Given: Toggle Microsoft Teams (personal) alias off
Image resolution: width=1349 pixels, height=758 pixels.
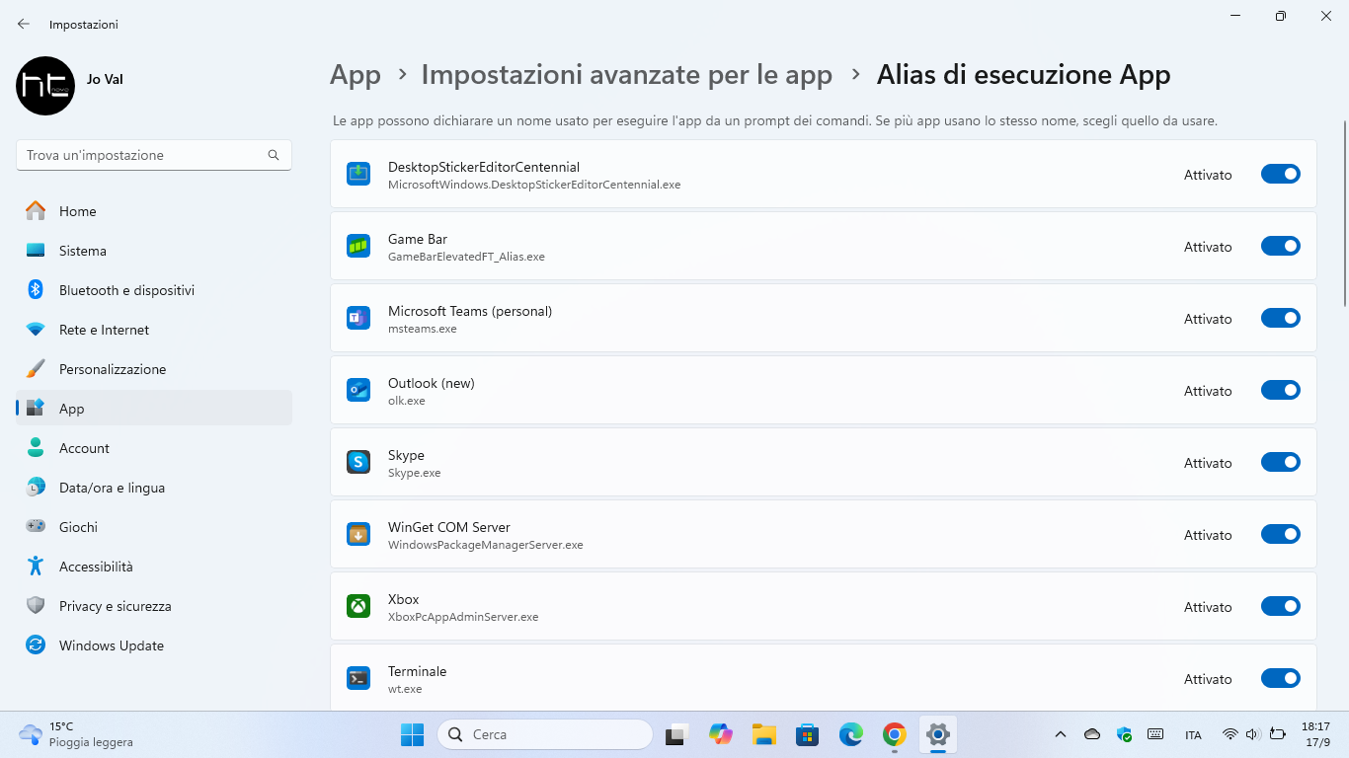Looking at the screenshot, I should pyautogui.click(x=1281, y=318).
